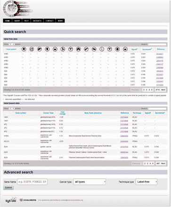Viewport: 171px width, 207px height.
Task: Click the Submit button
Action: click(8, 188)
